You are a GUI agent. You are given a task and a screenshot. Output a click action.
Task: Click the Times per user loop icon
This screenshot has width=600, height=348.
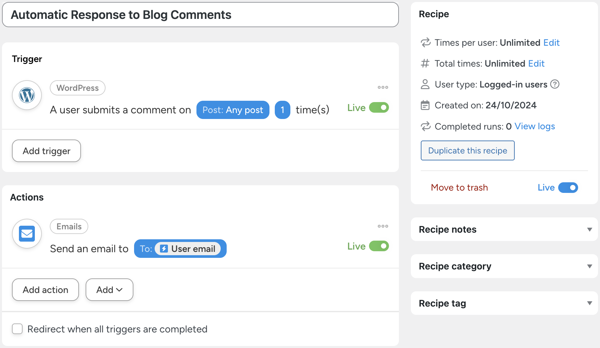(x=425, y=43)
